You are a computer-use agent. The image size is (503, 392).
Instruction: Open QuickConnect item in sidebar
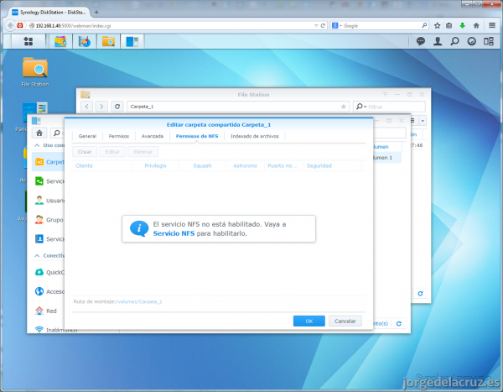click(49, 272)
